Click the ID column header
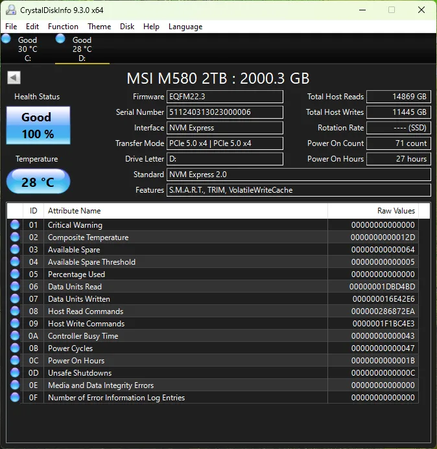The width and height of the screenshot is (437, 449). [x=33, y=211]
